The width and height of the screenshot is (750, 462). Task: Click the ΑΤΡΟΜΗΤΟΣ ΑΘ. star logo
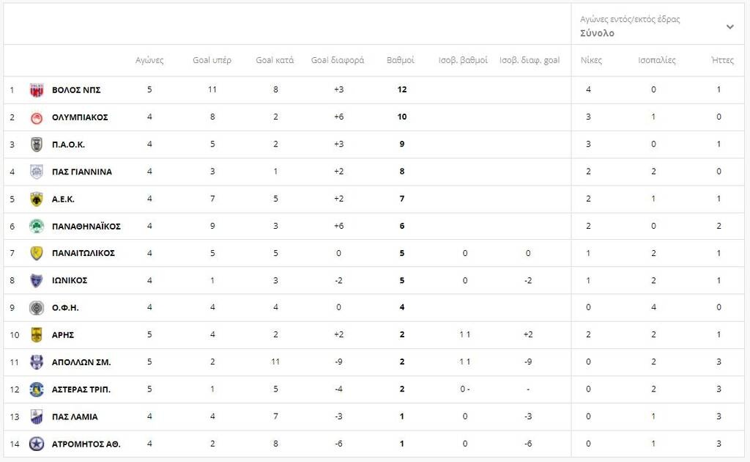[37, 444]
